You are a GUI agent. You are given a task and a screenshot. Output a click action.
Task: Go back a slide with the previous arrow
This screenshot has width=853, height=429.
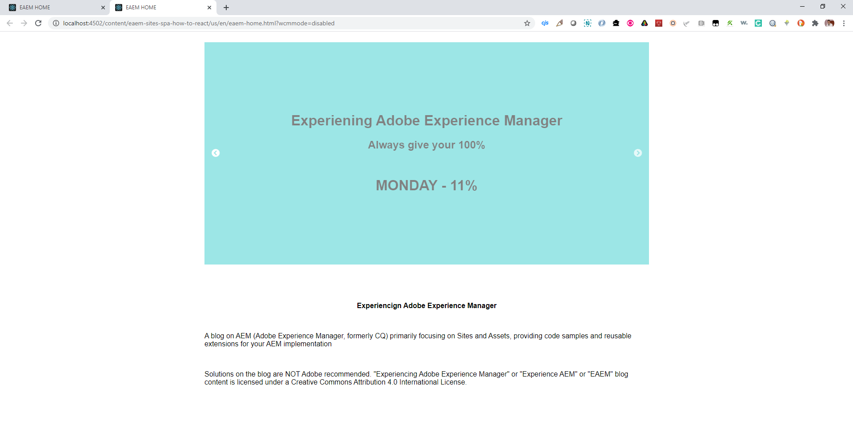216,153
